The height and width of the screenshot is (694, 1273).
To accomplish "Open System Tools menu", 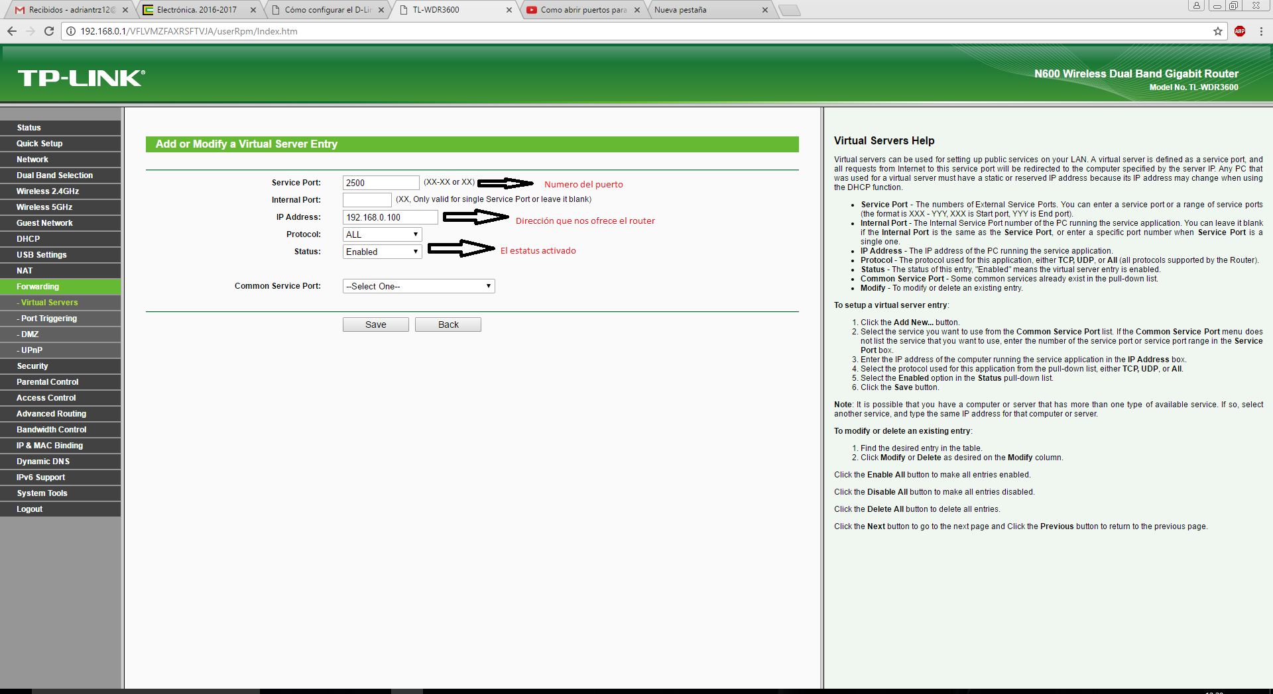I will pos(60,493).
